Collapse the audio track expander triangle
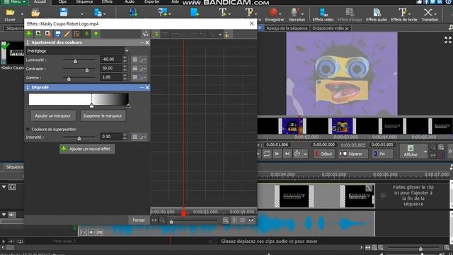This screenshot has width=453, height=255. pos(4,215)
